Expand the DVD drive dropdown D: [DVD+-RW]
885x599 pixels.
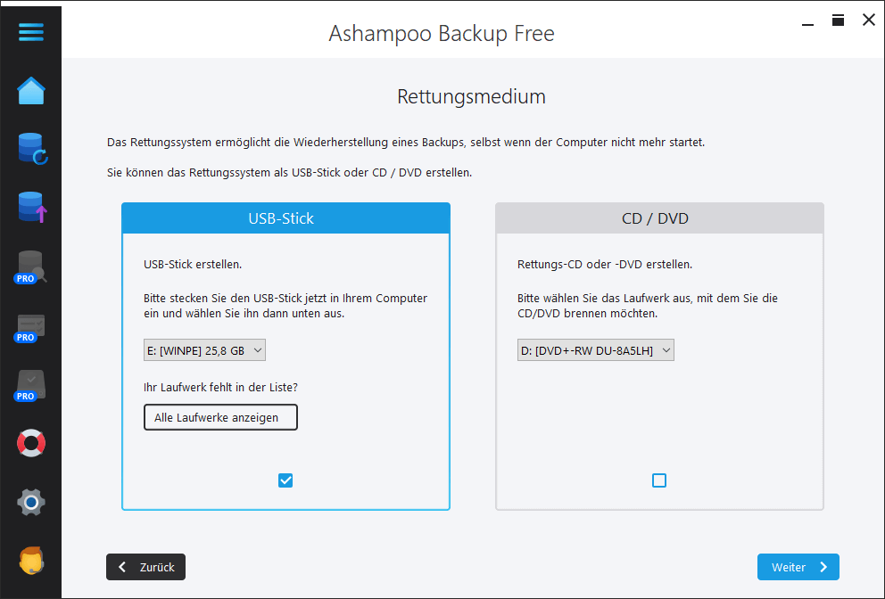point(595,350)
